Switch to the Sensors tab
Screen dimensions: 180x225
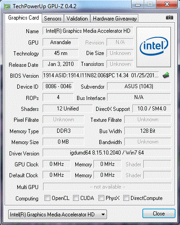53,19
